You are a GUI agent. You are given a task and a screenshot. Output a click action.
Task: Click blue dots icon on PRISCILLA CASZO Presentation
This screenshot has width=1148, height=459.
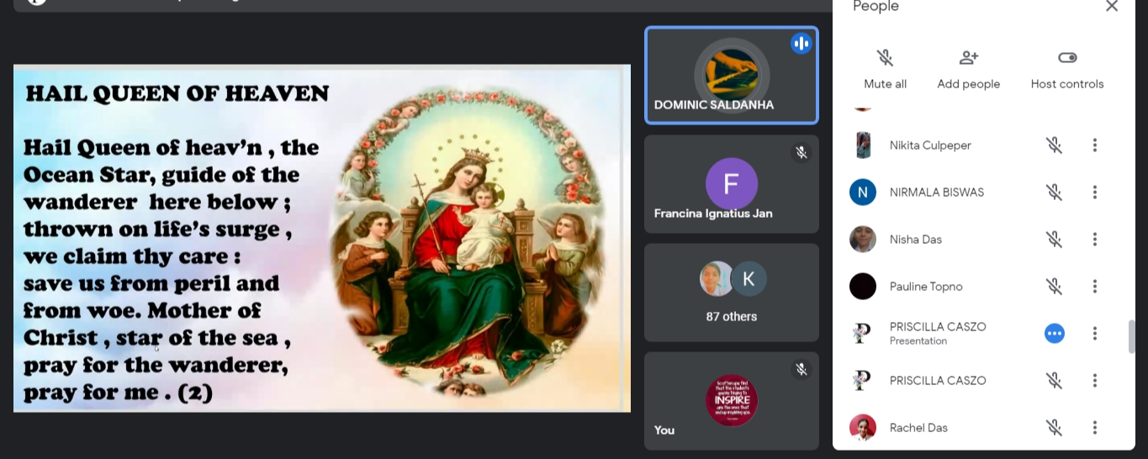1054,334
